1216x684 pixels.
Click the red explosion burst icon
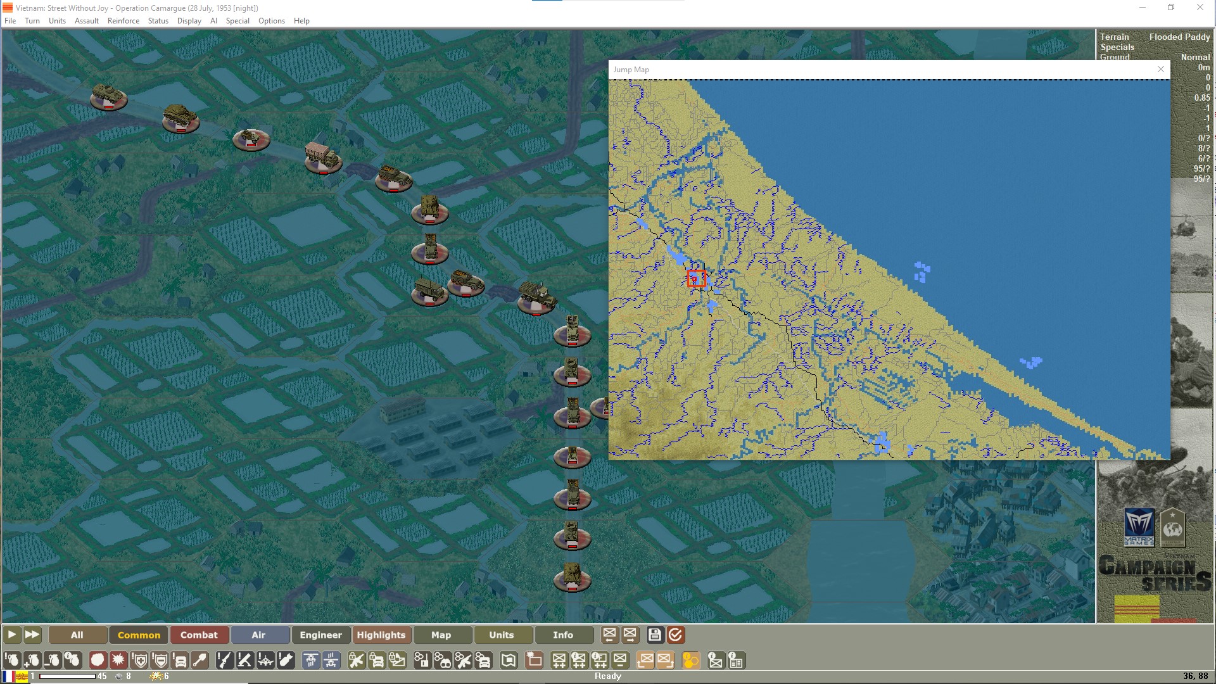point(118,661)
